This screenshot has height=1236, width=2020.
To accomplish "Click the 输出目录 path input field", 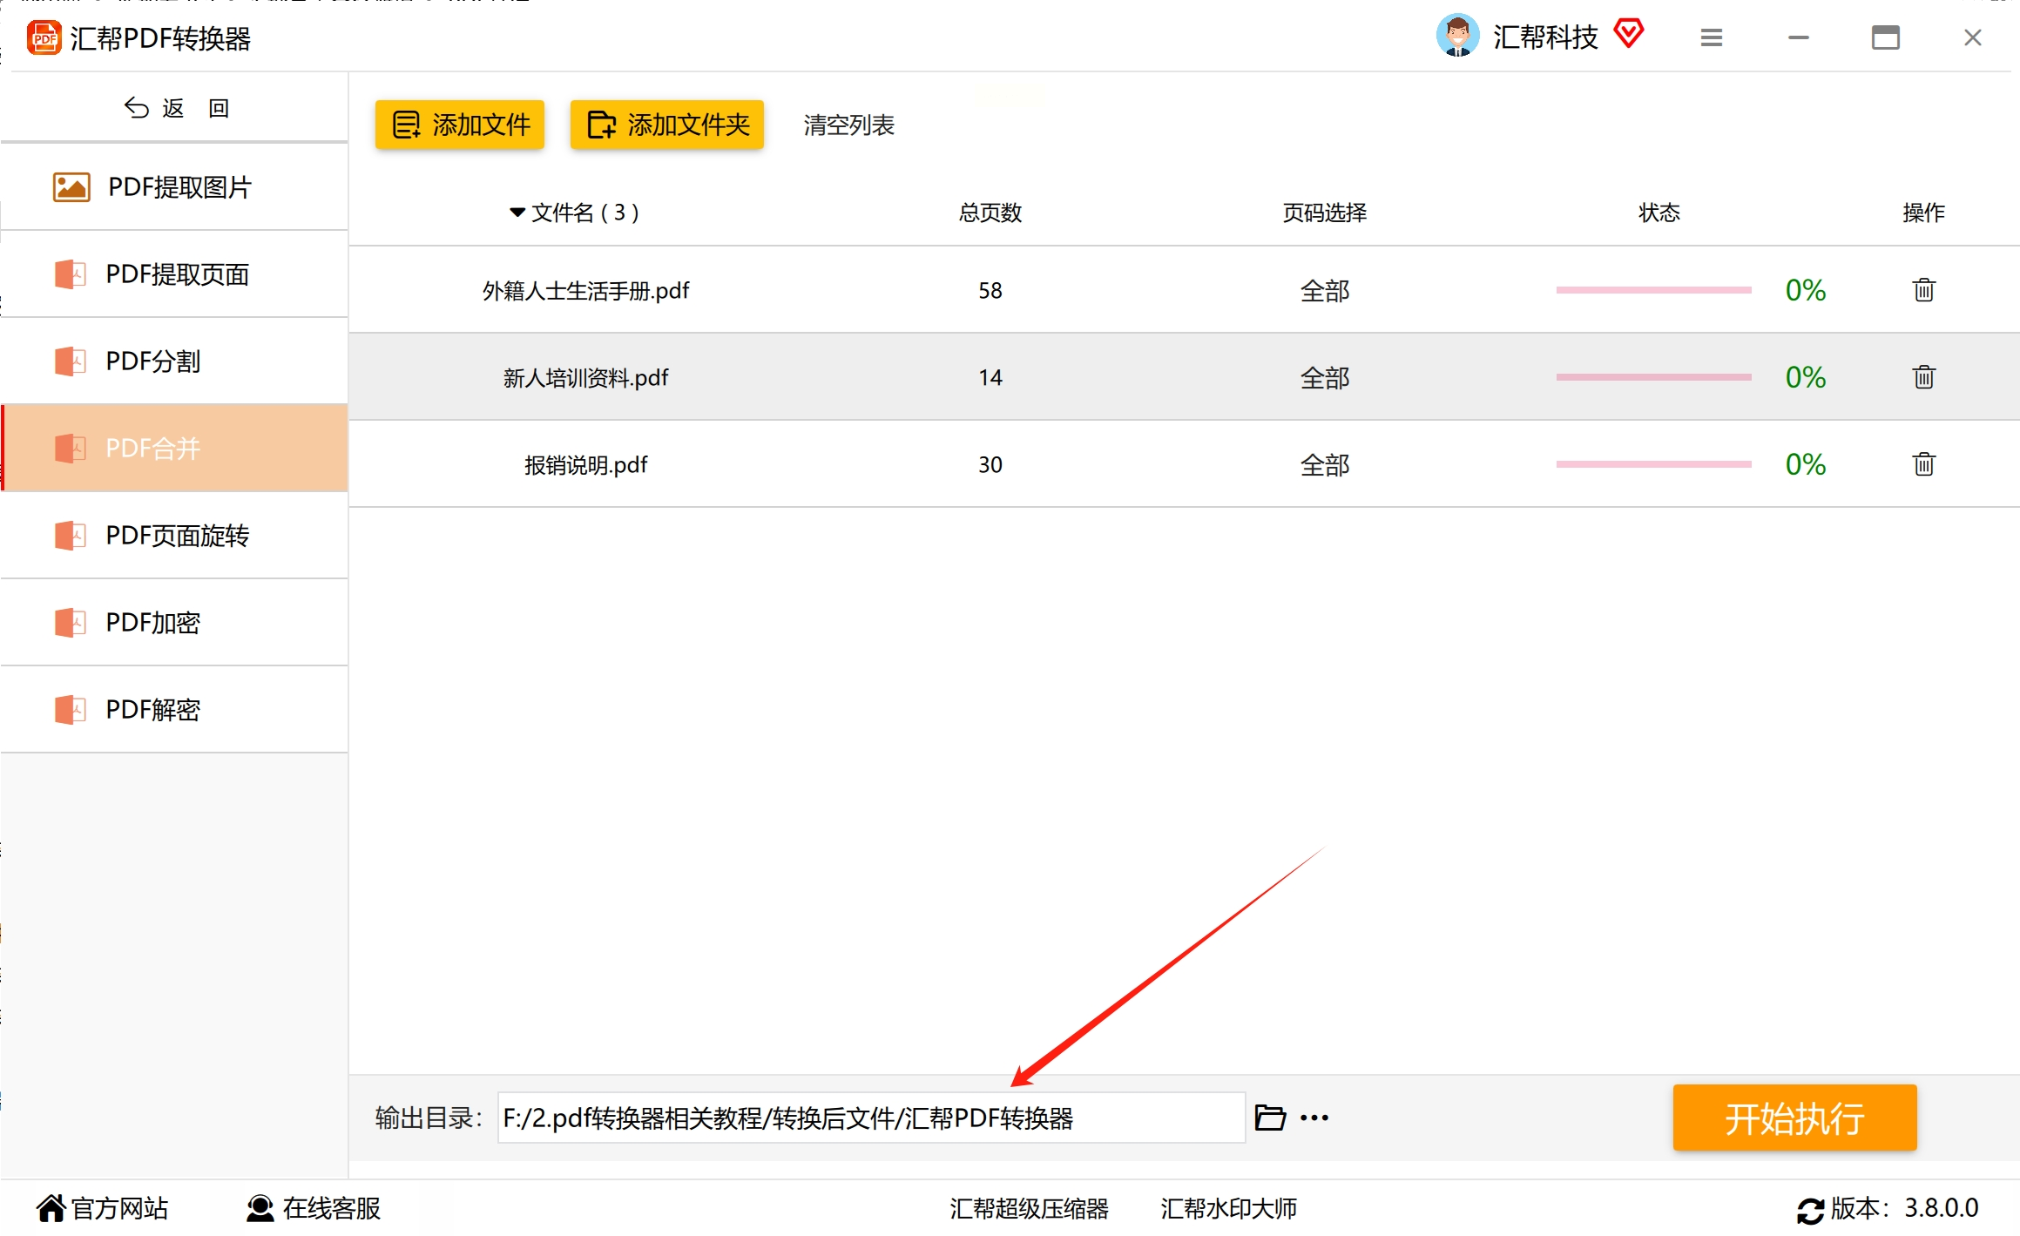I will (x=869, y=1118).
